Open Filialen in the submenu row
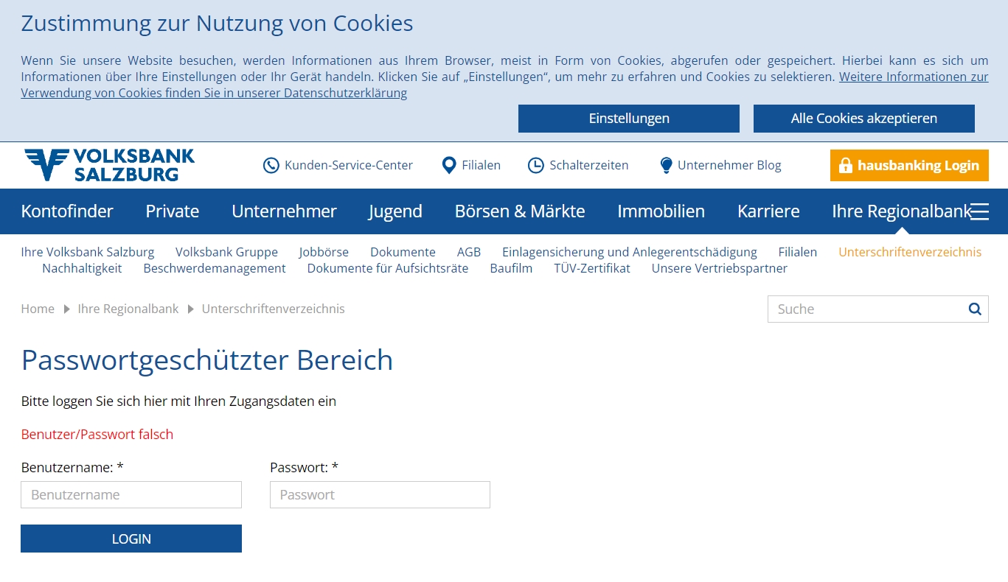 (798, 252)
